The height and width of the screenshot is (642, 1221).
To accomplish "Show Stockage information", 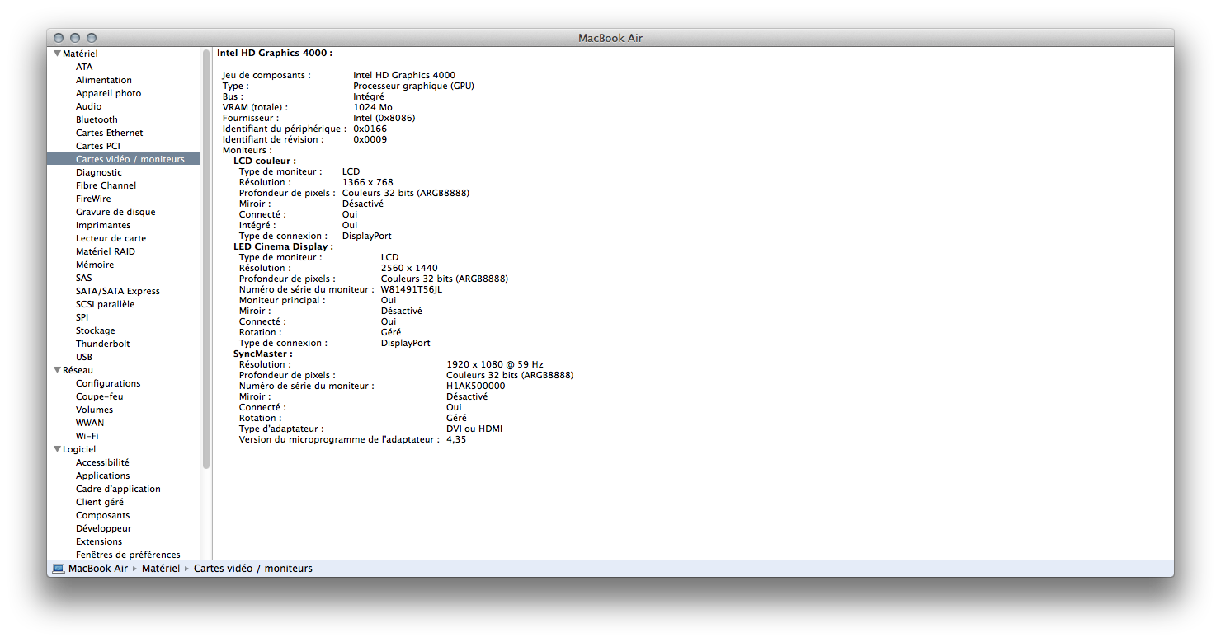I will [96, 330].
